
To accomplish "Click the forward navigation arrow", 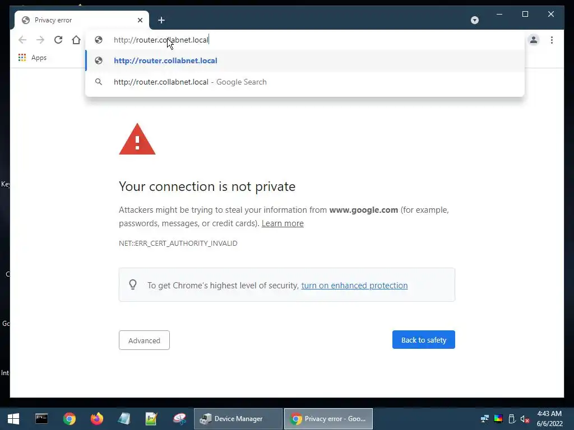I will pos(40,40).
